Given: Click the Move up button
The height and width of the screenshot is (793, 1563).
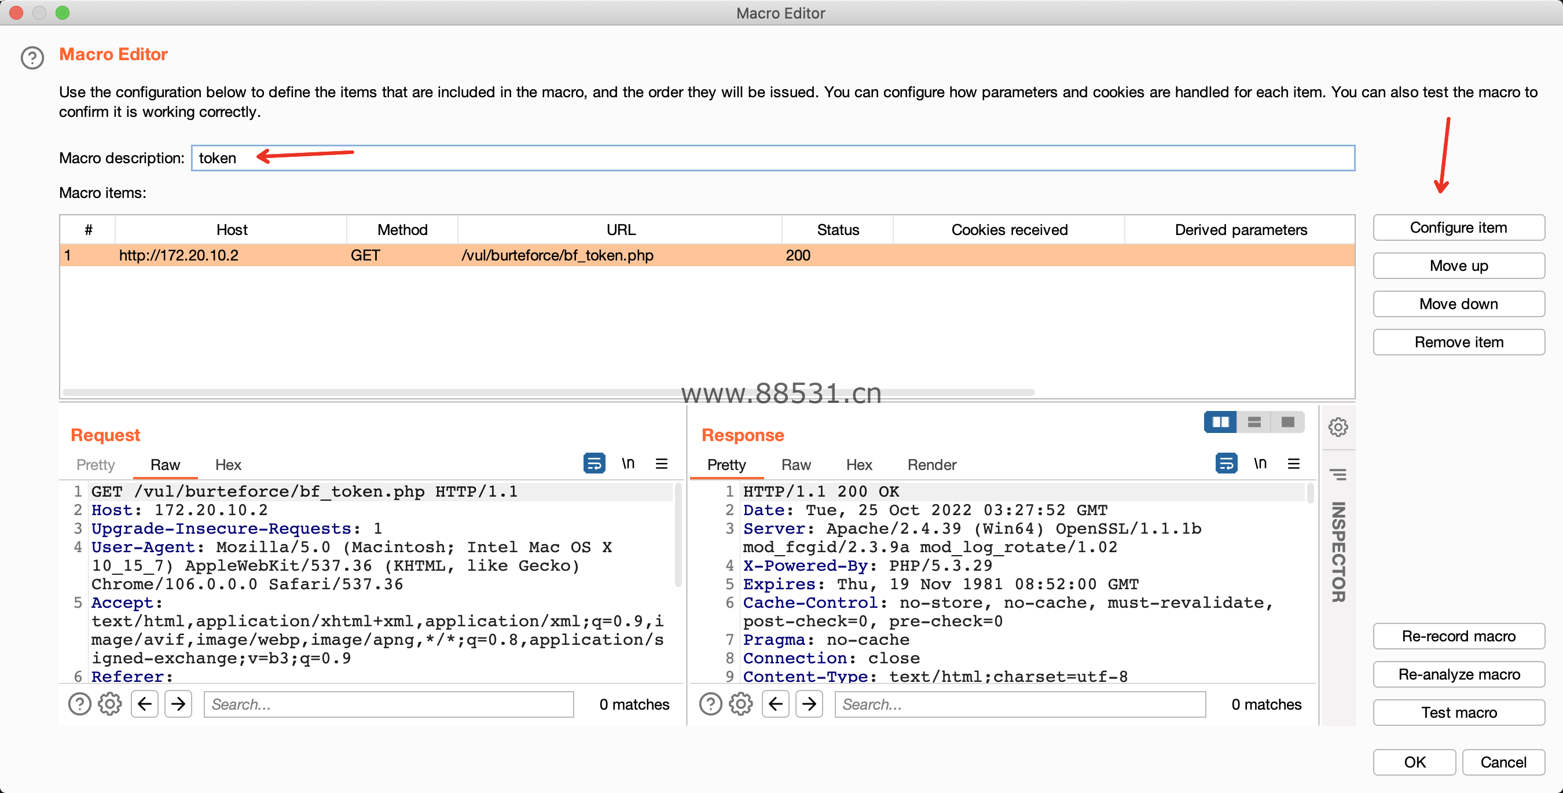Looking at the screenshot, I should (1459, 266).
